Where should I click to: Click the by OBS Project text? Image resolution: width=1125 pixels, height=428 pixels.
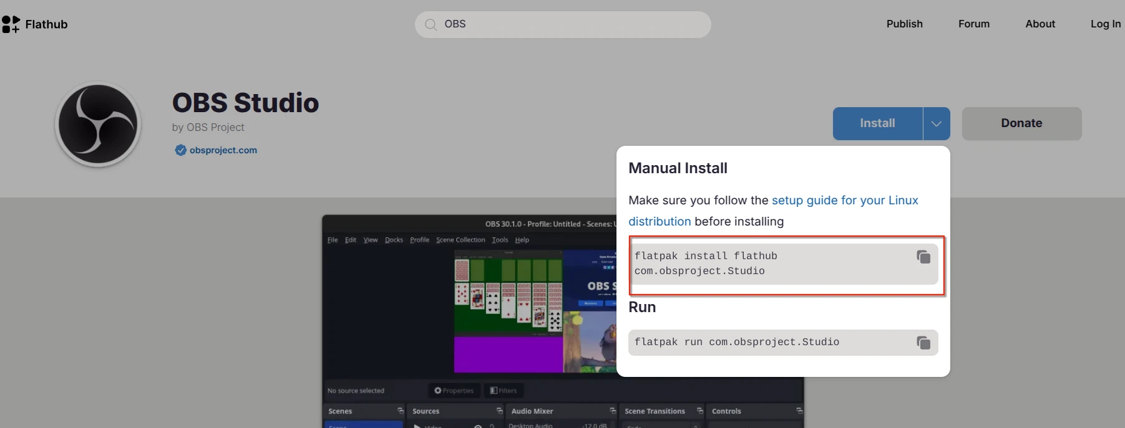(208, 127)
